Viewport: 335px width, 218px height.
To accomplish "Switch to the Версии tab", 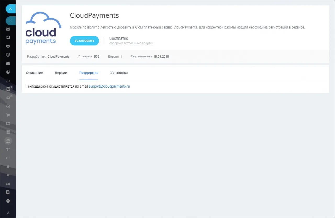I will [61, 73].
